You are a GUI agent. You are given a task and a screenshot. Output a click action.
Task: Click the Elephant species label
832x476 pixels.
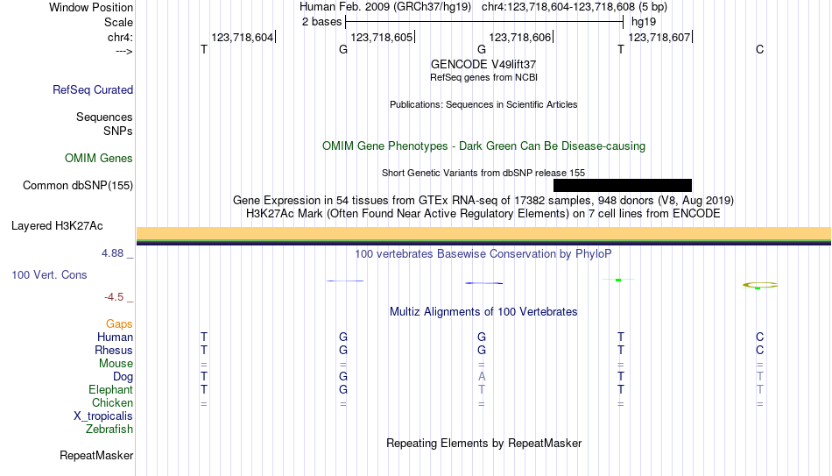pyautogui.click(x=110, y=389)
